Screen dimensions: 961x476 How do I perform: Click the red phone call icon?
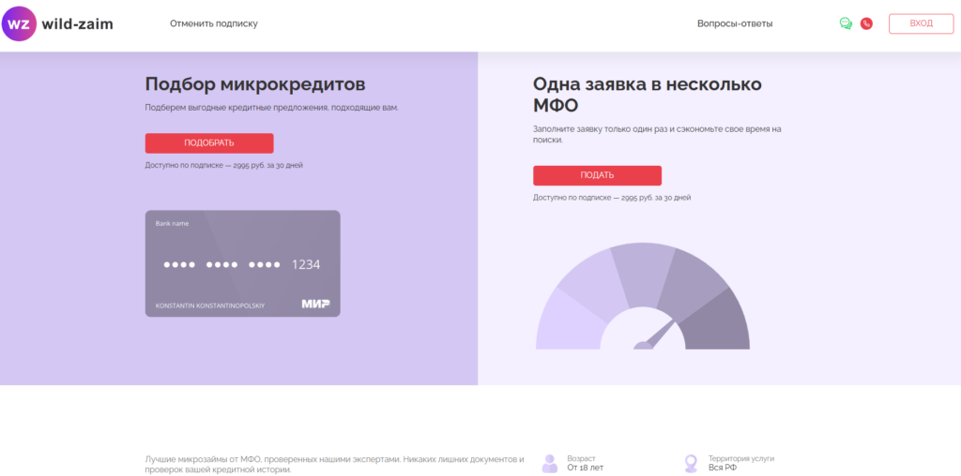point(866,23)
